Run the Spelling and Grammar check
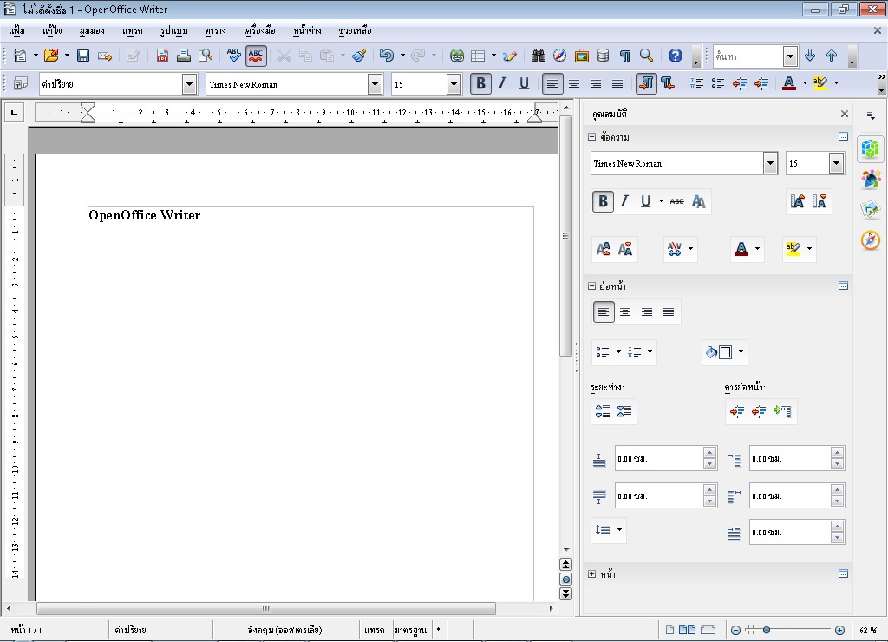Image resolution: width=888 pixels, height=642 pixels. (233, 56)
